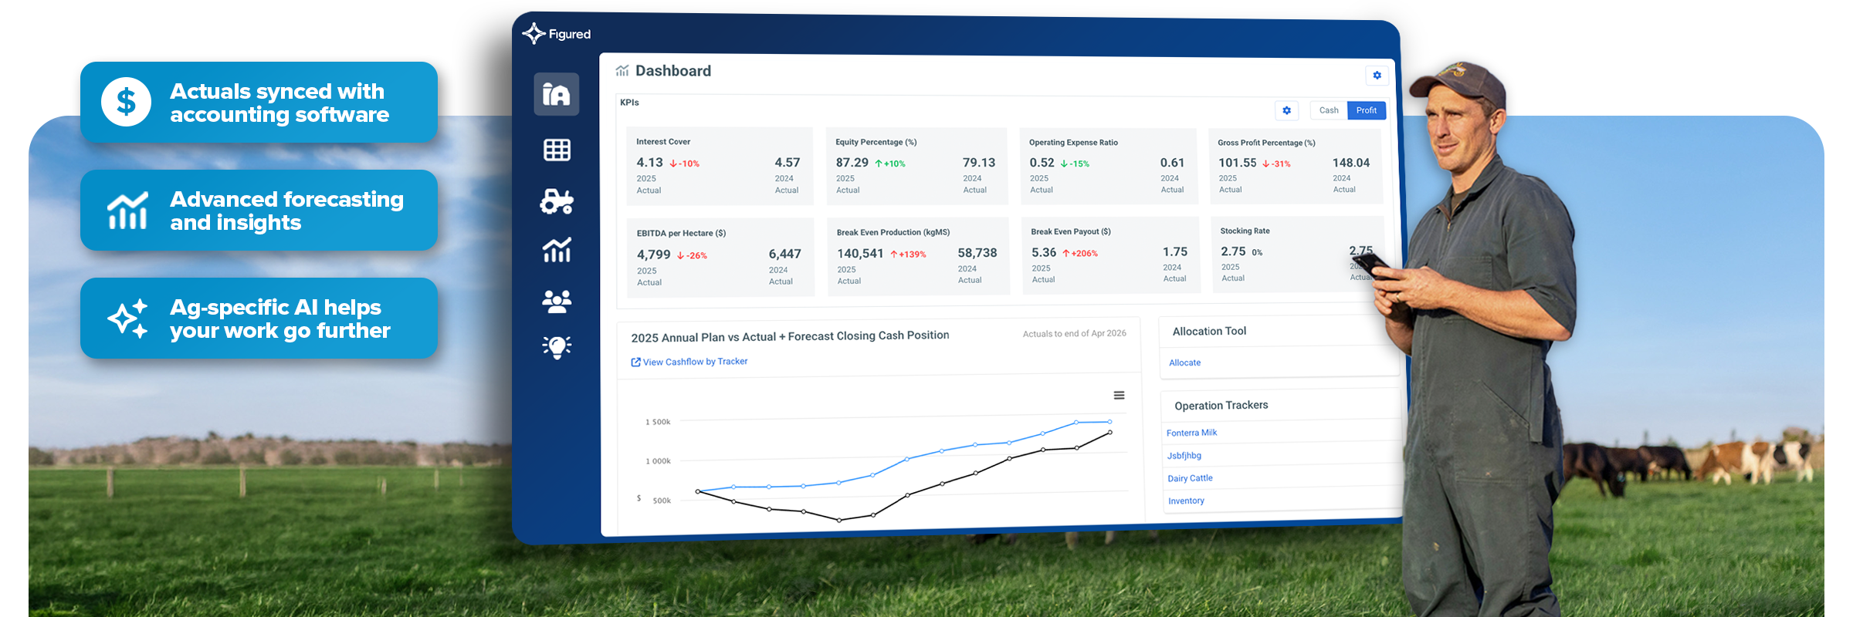This screenshot has height=617, width=1853.
Task: Click the chart icon on Advanced forecasting card
Action: [x=127, y=211]
